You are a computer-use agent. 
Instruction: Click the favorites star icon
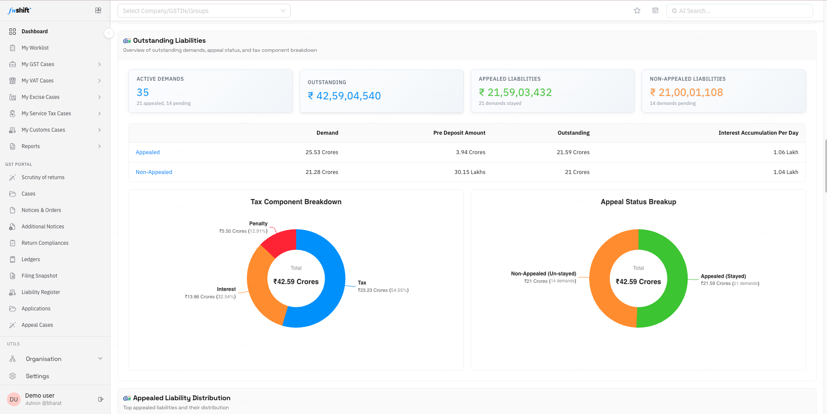[637, 11]
